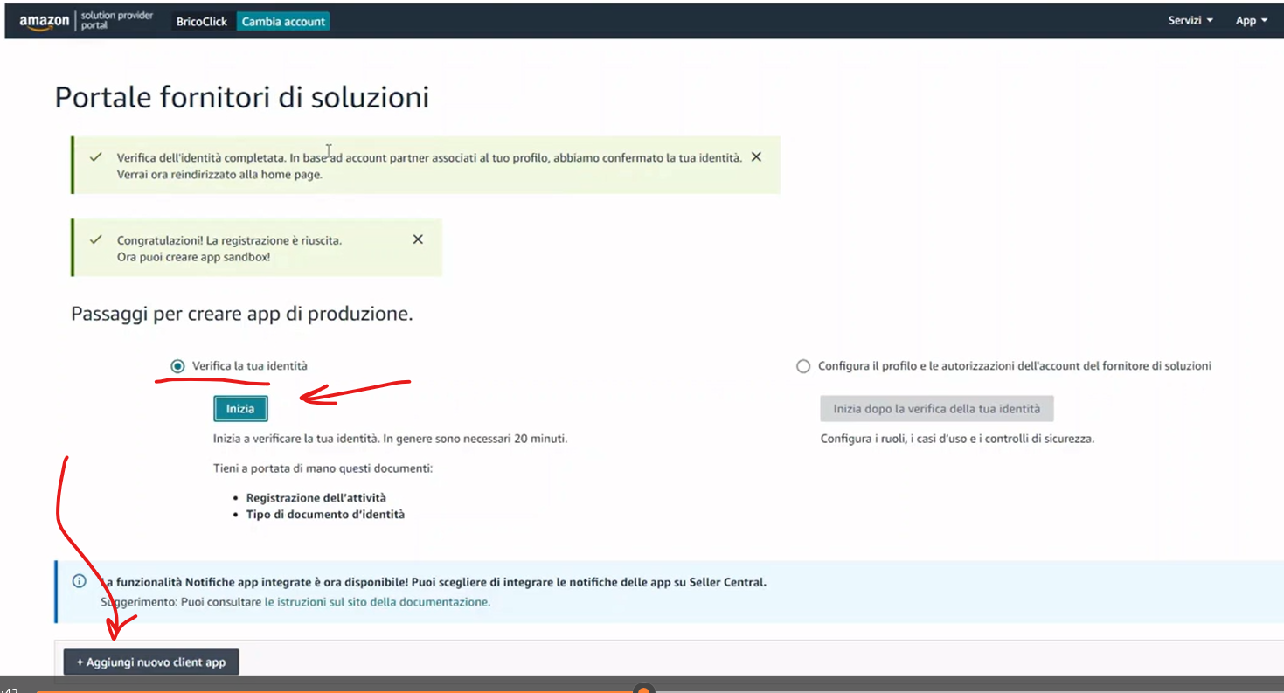Select the Configura il profilo radio option

[803, 367]
